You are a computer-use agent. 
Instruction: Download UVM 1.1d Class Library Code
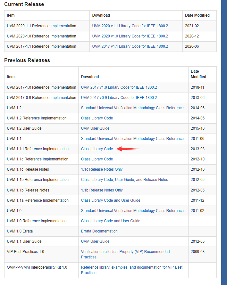coord(97,149)
